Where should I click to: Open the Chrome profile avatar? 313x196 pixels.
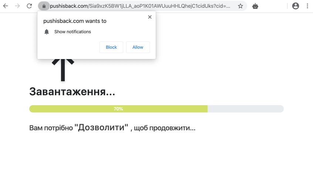coord(295,6)
